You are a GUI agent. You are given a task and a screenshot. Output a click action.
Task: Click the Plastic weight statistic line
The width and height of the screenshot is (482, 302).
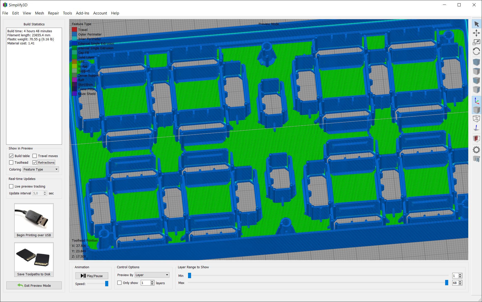point(30,39)
